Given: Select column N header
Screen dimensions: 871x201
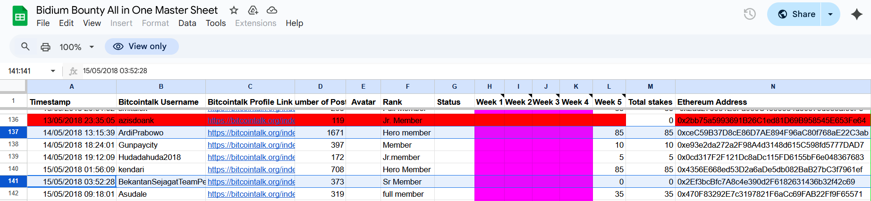Looking at the screenshot, I should (773, 86).
